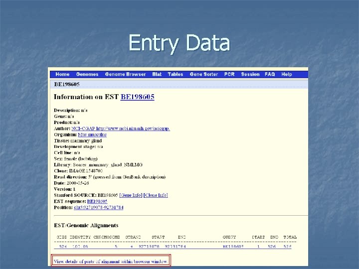
Task: Click the BE198605 title bar text
Action: point(67,84)
